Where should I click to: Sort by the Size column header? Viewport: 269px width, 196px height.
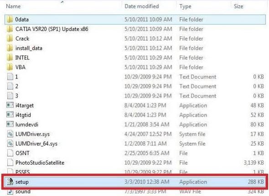238,6
